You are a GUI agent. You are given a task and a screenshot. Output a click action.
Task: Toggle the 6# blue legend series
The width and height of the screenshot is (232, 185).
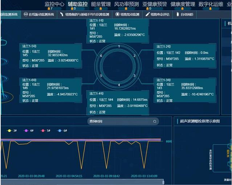coord(62,131)
